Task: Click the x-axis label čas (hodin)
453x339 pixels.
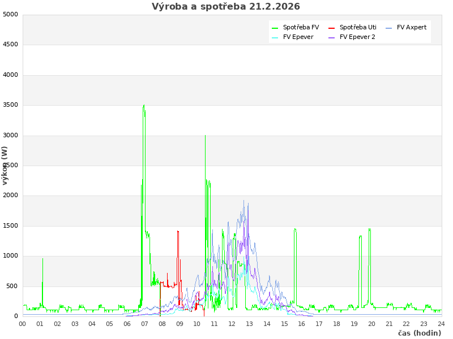Action: (x=419, y=333)
